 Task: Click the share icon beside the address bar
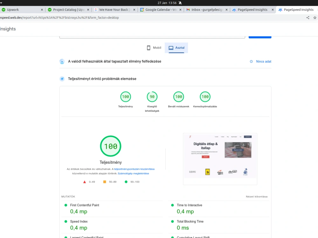click(x=307, y=17)
